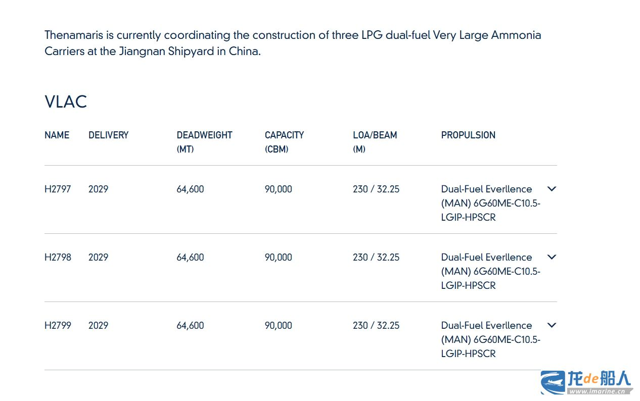
Task: Click the 2029 delivery year for H2798
Action: point(98,257)
